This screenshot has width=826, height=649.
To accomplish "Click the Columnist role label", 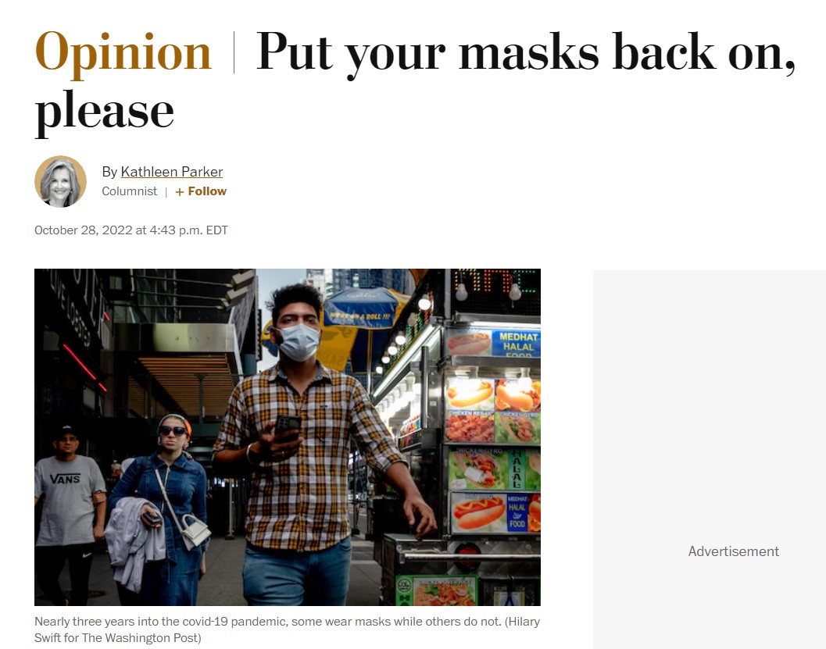I will (129, 191).
